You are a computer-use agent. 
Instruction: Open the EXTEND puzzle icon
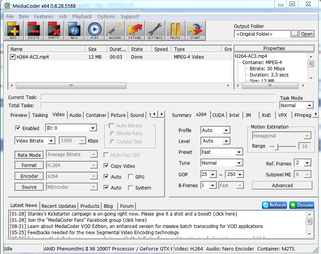click(135, 31)
